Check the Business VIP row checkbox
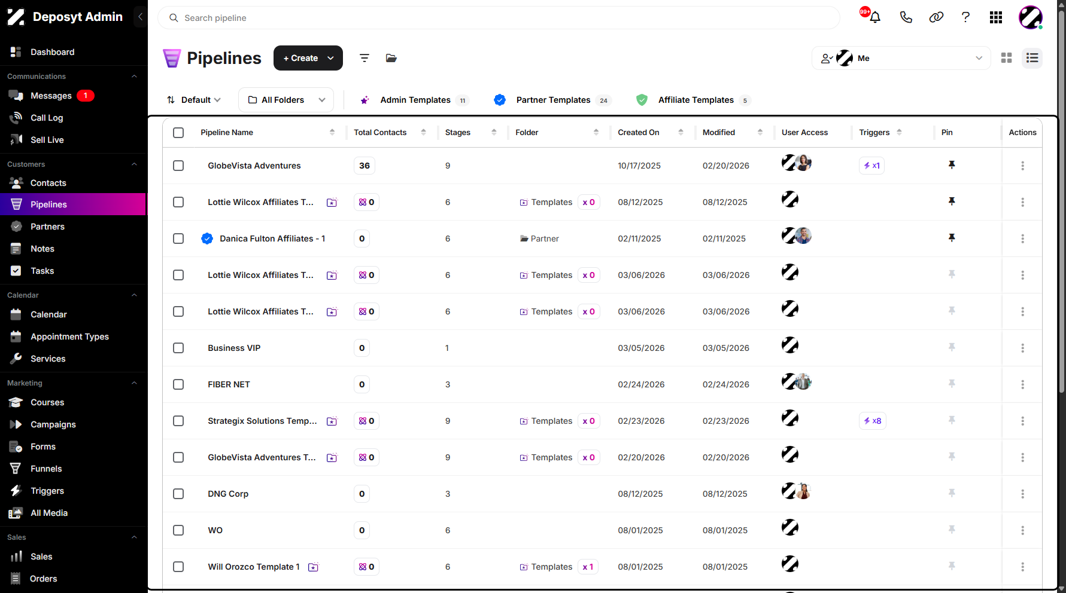Image resolution: width=1066 pixels, height=593 pixels. click(178, 348)
